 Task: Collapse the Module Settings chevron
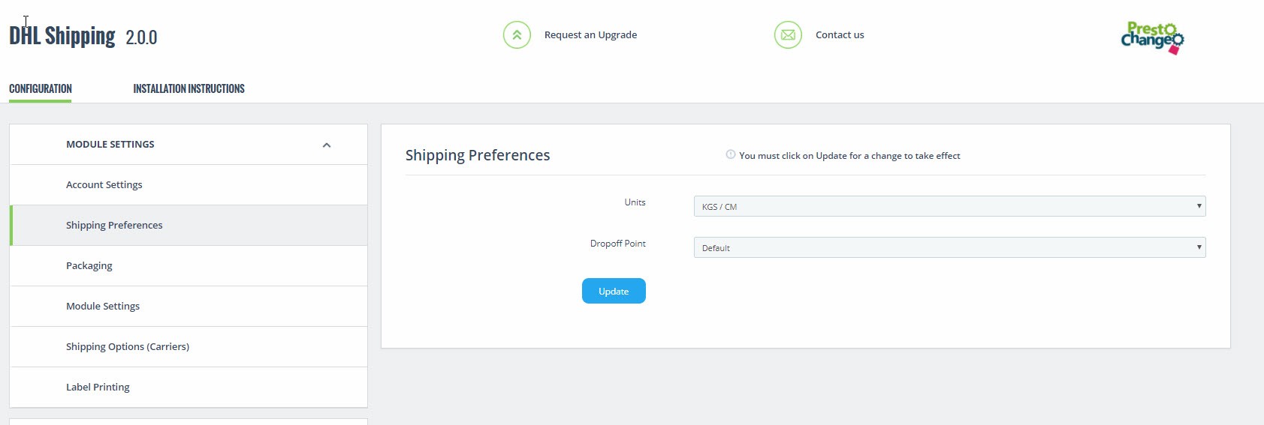327,145
